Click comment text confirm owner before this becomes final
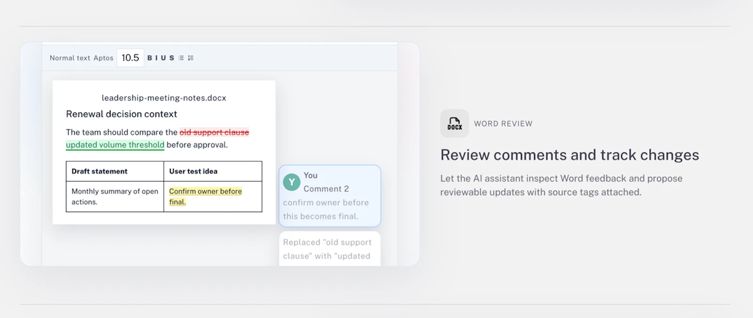 pyautogui.click(x=326, y=209)
